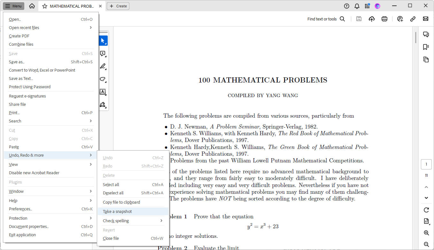This screenshot has width=434, height=250.
Task: Open the Comments panel in the right sidebar
Action: 426,35
